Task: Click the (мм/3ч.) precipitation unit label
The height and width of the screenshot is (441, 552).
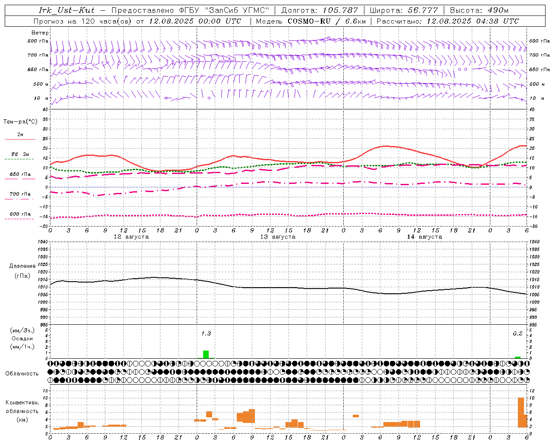Action: click(x=22, y=330)
